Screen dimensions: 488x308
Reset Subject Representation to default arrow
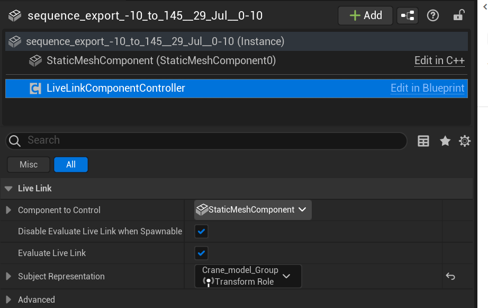[x=450, y=276]
